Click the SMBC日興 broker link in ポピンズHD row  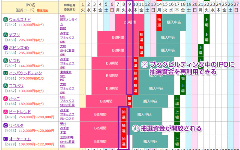tap(67, 51)
